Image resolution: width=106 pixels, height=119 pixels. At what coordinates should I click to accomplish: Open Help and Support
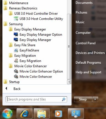(x=88, y=72)
